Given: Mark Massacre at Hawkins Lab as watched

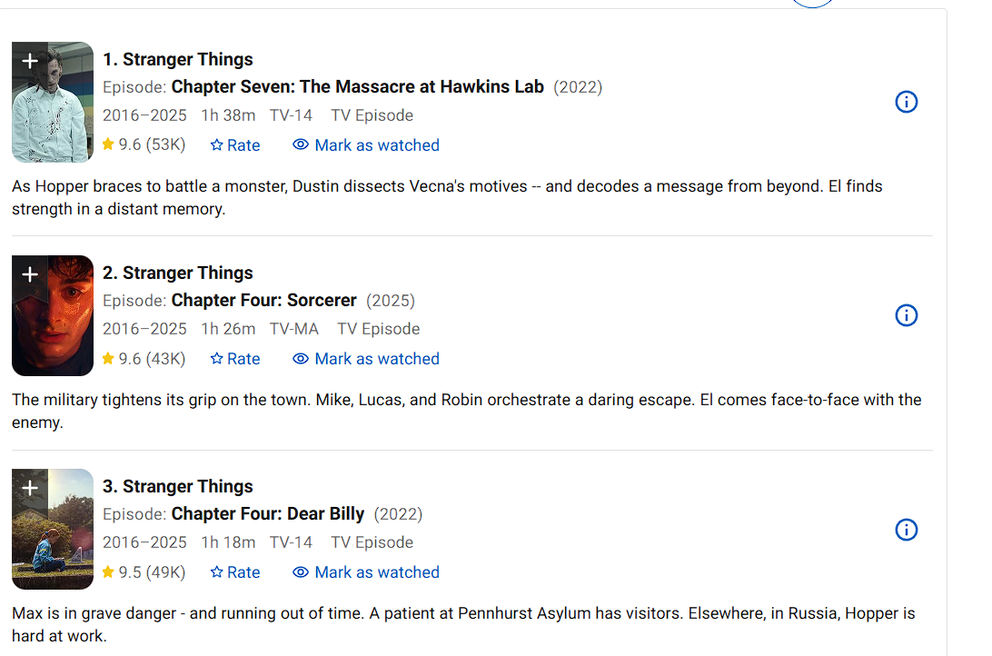Looking at the screenshot, I should (x=366, y=145).
